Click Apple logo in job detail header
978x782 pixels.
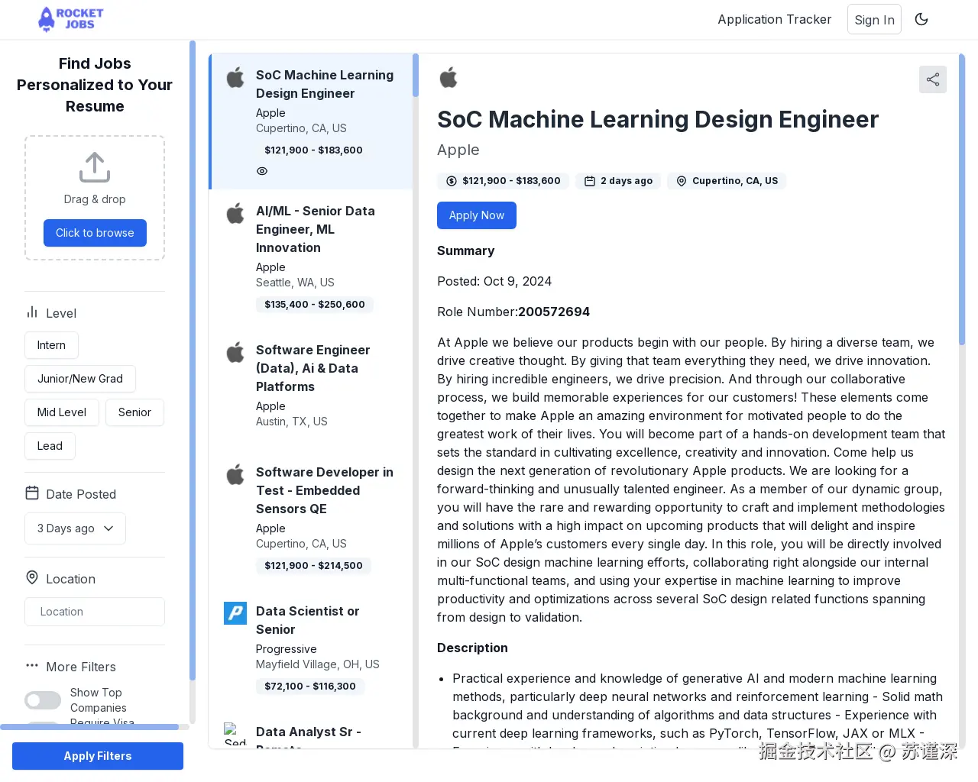tap(449, 77)
